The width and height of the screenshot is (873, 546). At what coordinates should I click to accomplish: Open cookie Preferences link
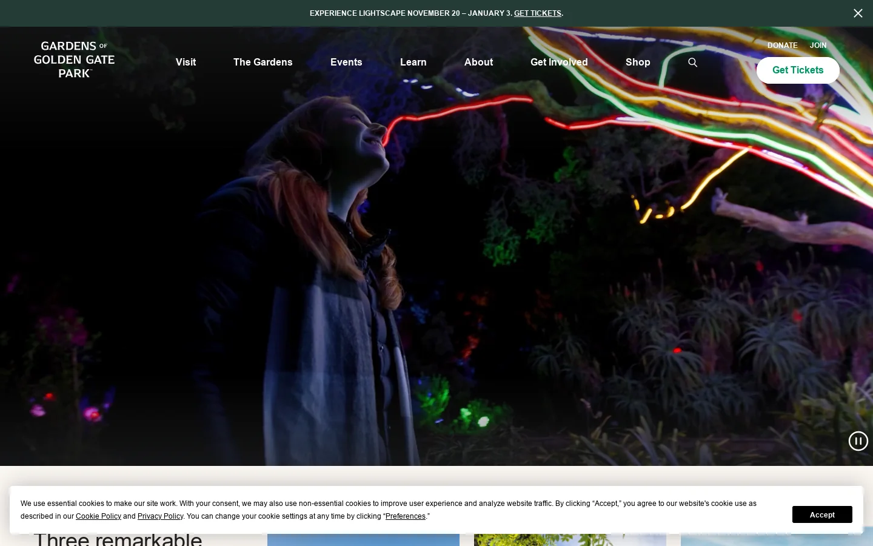406,516
